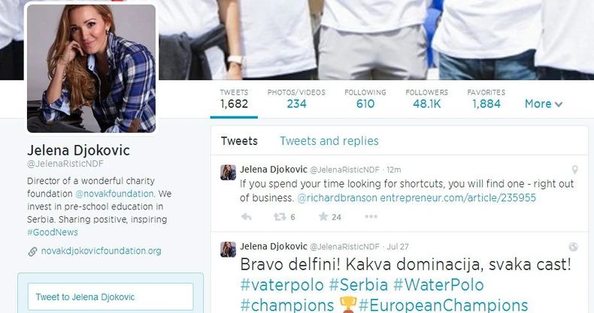Favorite the shortcuts tweet with star icon
594x313 pixels.
pyautogui.click(x=323, y=216)
